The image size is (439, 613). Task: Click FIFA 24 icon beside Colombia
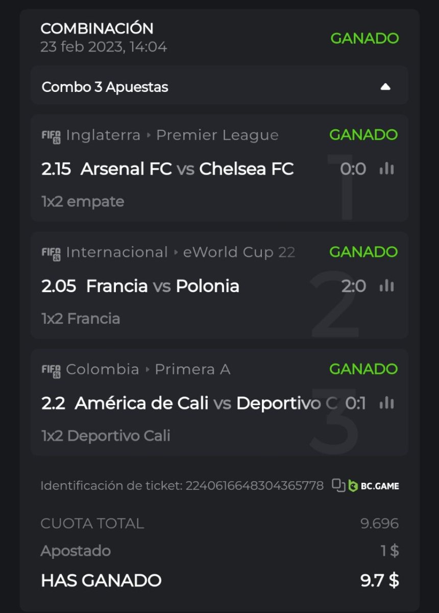[x=51, y=370]
